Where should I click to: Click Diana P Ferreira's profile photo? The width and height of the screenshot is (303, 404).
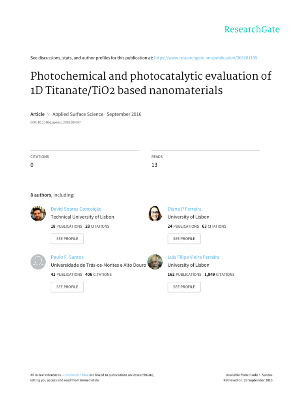click(x=155, y=213)
